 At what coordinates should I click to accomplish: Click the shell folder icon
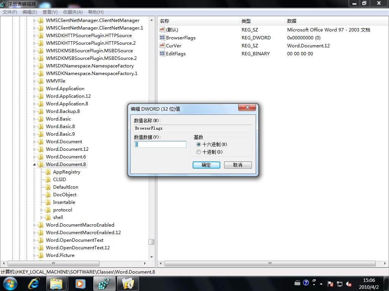click(48, 217)
